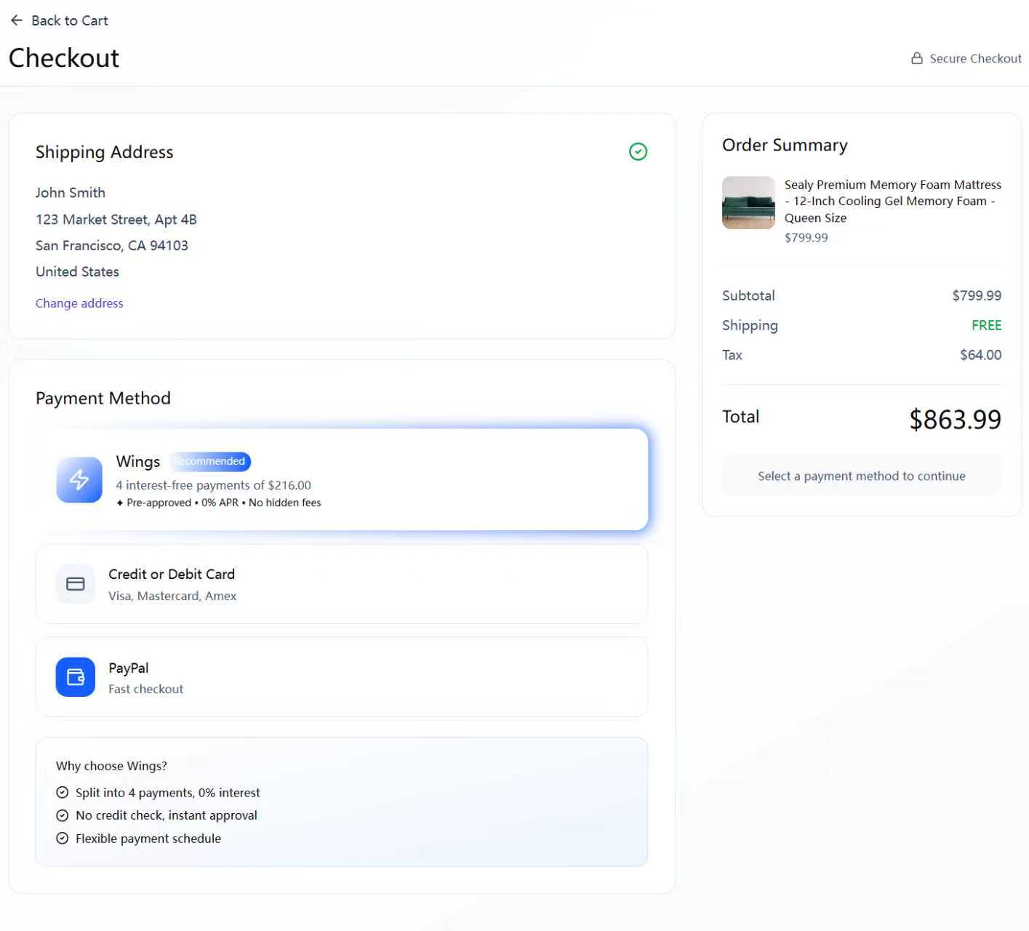This screenshot has width=1029, height=931.
Task: Click No credit check, instant approval text
Action: [x=166, y=815]
